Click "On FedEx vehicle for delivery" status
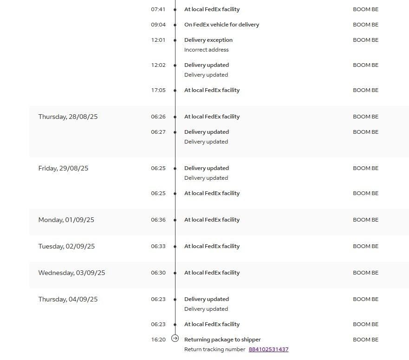This screenshot has width=409, height=360. point(221,25)
